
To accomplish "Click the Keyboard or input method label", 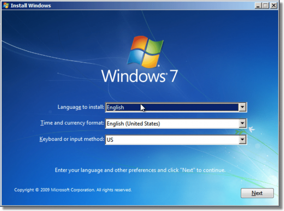I will coord(72,139).
